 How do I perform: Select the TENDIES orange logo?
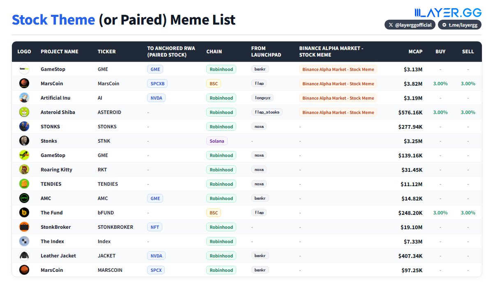click(24, 184)
